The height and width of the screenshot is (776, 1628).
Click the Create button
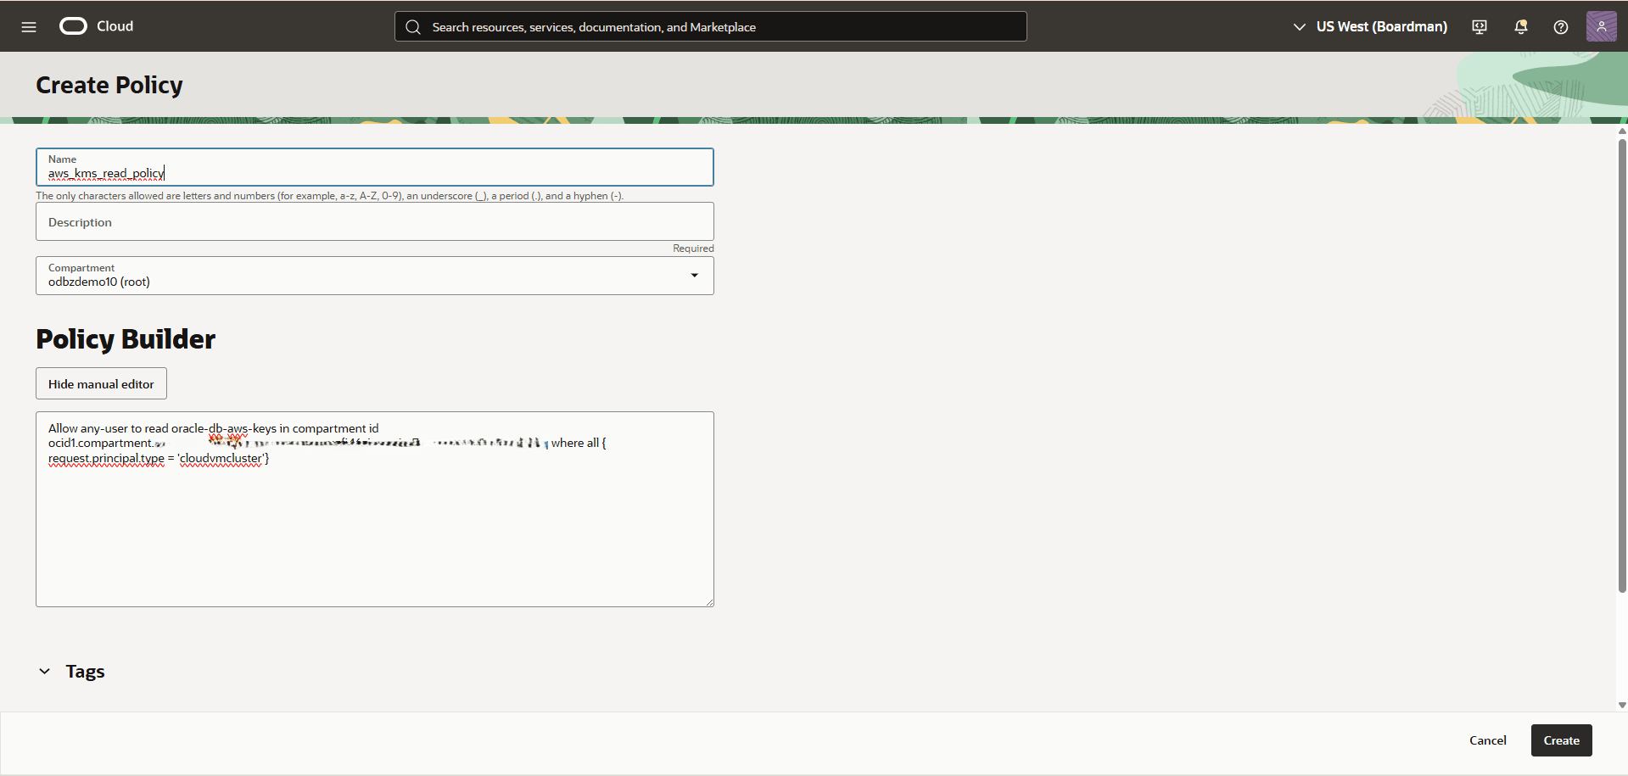point(1560,740)
